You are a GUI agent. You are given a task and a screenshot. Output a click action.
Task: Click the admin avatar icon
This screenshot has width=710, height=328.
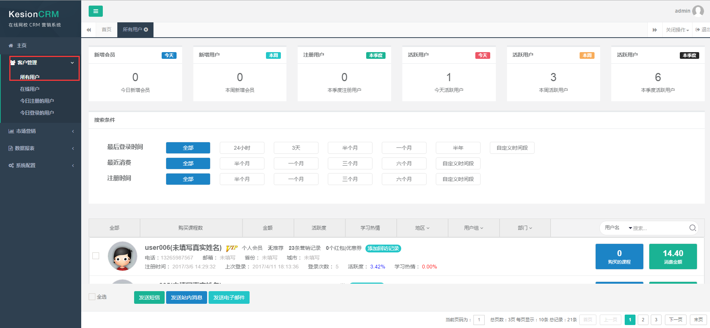pyautogui.click(x=698, y=11)
